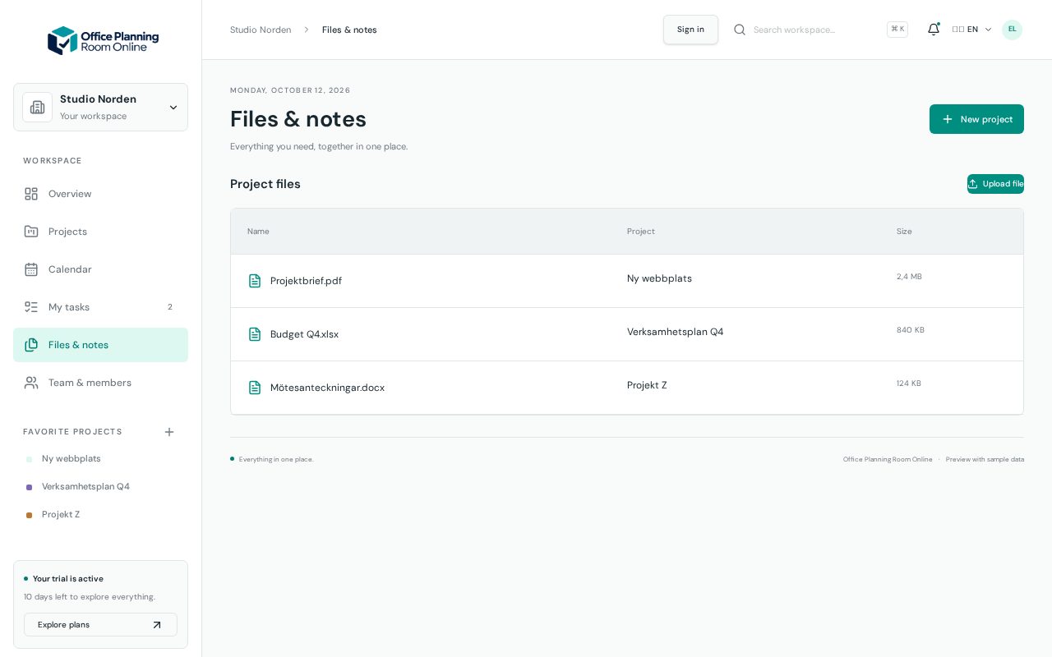The width and height of the screenshot is (1052, 657).
Task: Click the file icon beside Budget Q4.xlsx
Action: [x=255, y=334]
